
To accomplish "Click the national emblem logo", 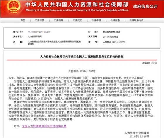I will [x=13, y=7].
